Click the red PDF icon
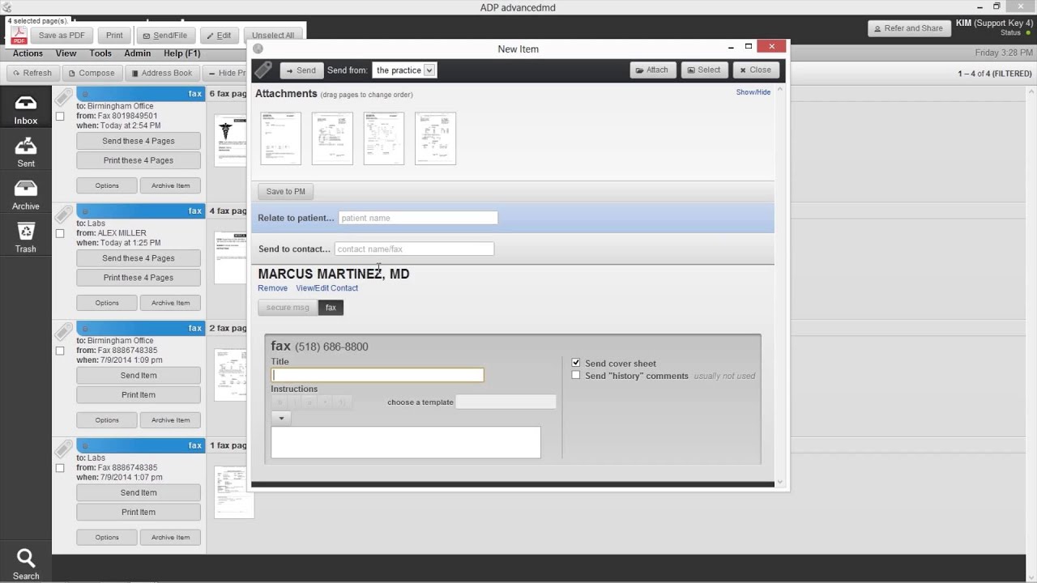This screenshot has height=583, width=1037. point(18,36)
